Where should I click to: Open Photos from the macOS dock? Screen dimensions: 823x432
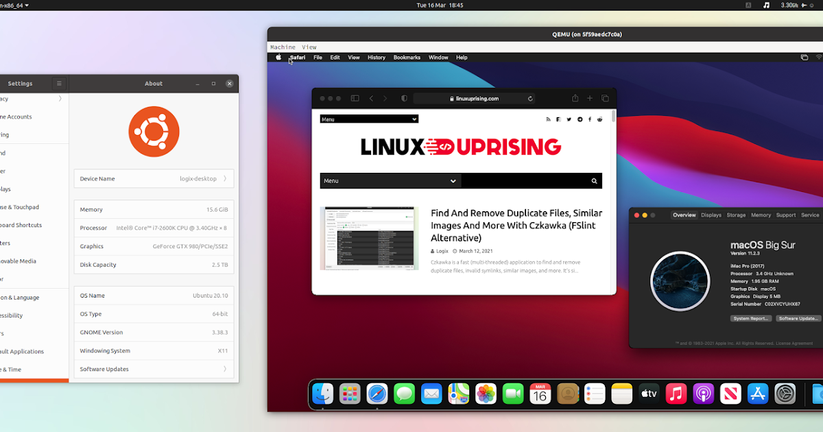coord(486,394)
